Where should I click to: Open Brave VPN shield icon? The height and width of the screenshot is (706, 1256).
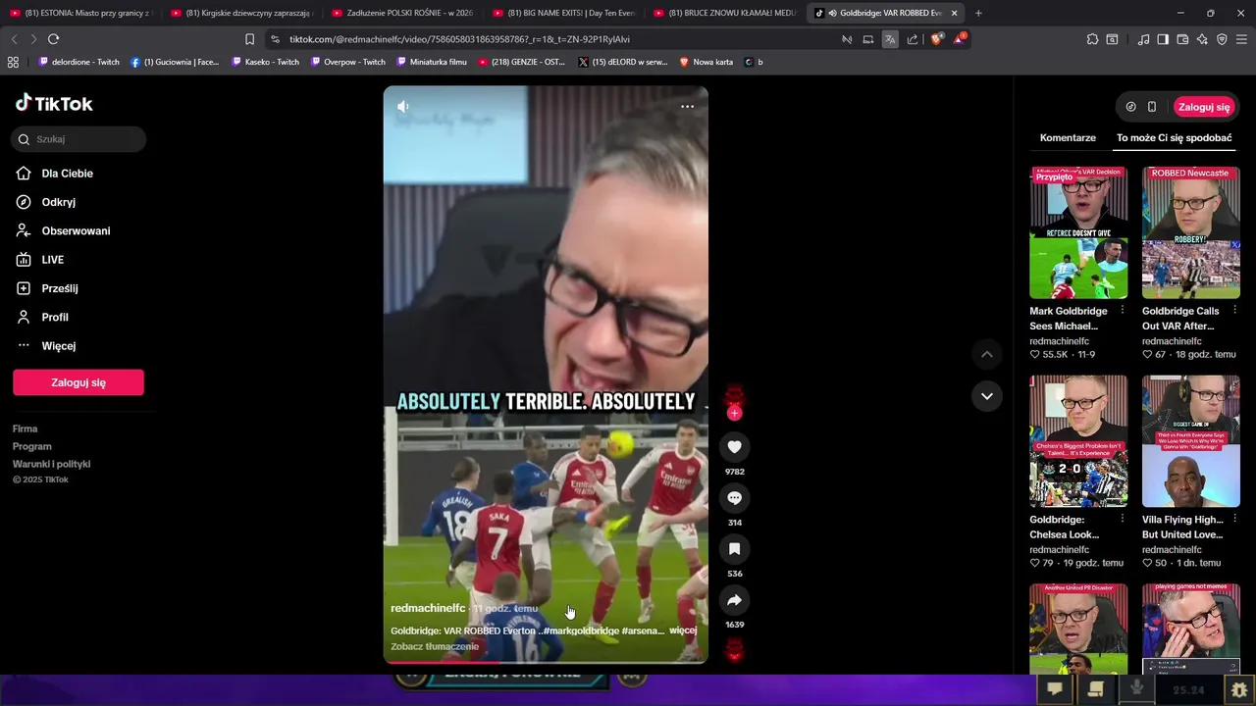click(x=1222, y=39)
